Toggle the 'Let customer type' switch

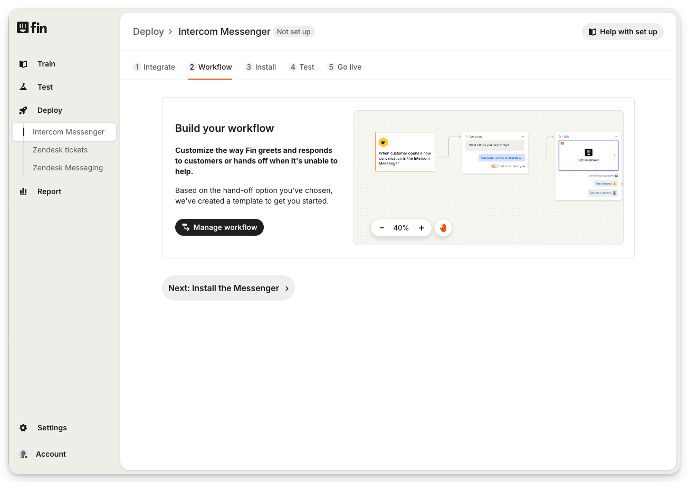[494, 166]
